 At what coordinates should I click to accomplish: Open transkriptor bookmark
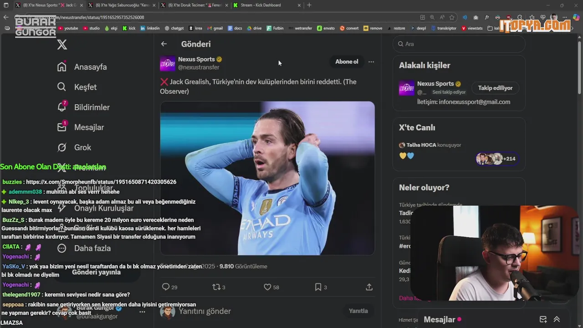tap(445, 28)
